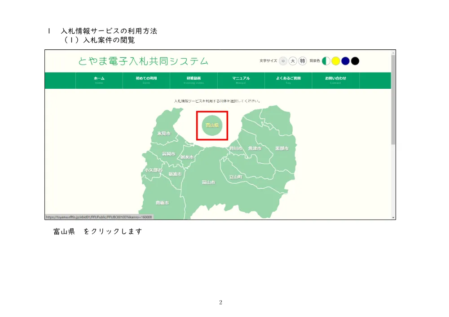Open the 研修動画 menu item
Image resolution: width=449 pixels, height=317 pixels.
pos(194,80)
